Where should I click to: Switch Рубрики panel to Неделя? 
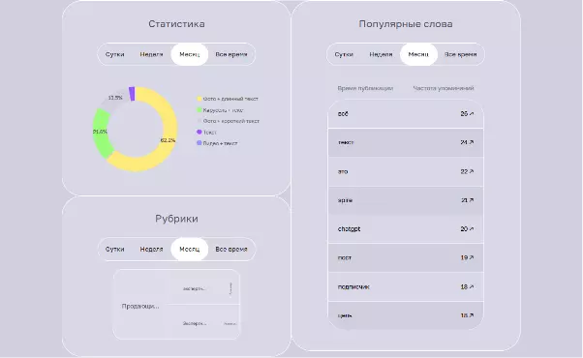coord(151,250)
